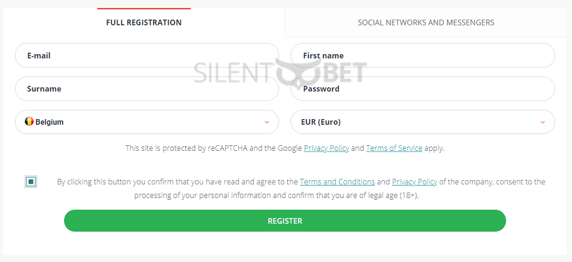Open Google Privacy Policy link
Viewport: 572px width, 262px height.
tap(326, 148)
